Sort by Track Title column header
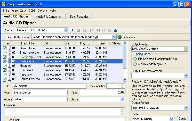Screen dimensions: 192x121 tap(30, 43)
